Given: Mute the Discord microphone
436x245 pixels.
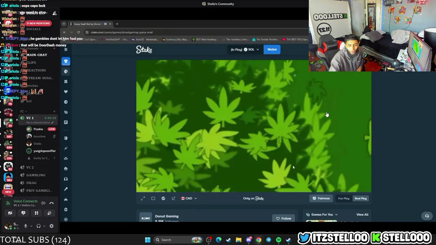Looking at the screenshot, I should click(x=25, y=226).
